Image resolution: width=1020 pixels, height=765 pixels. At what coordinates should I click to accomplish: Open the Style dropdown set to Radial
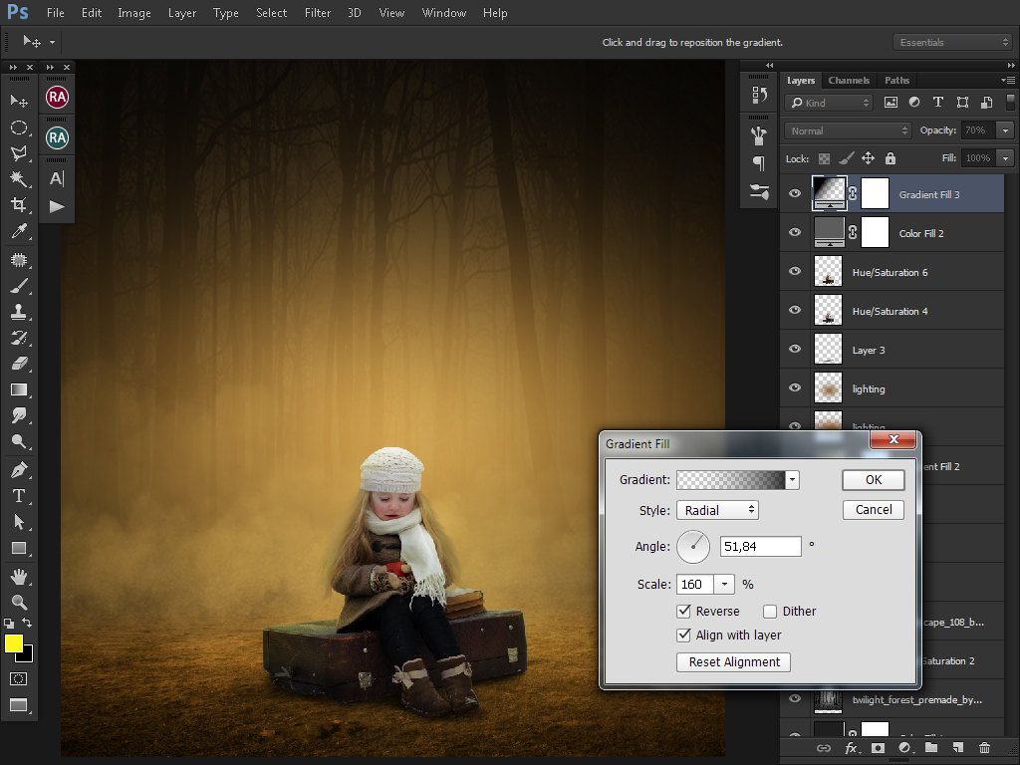tap(717, 510)
